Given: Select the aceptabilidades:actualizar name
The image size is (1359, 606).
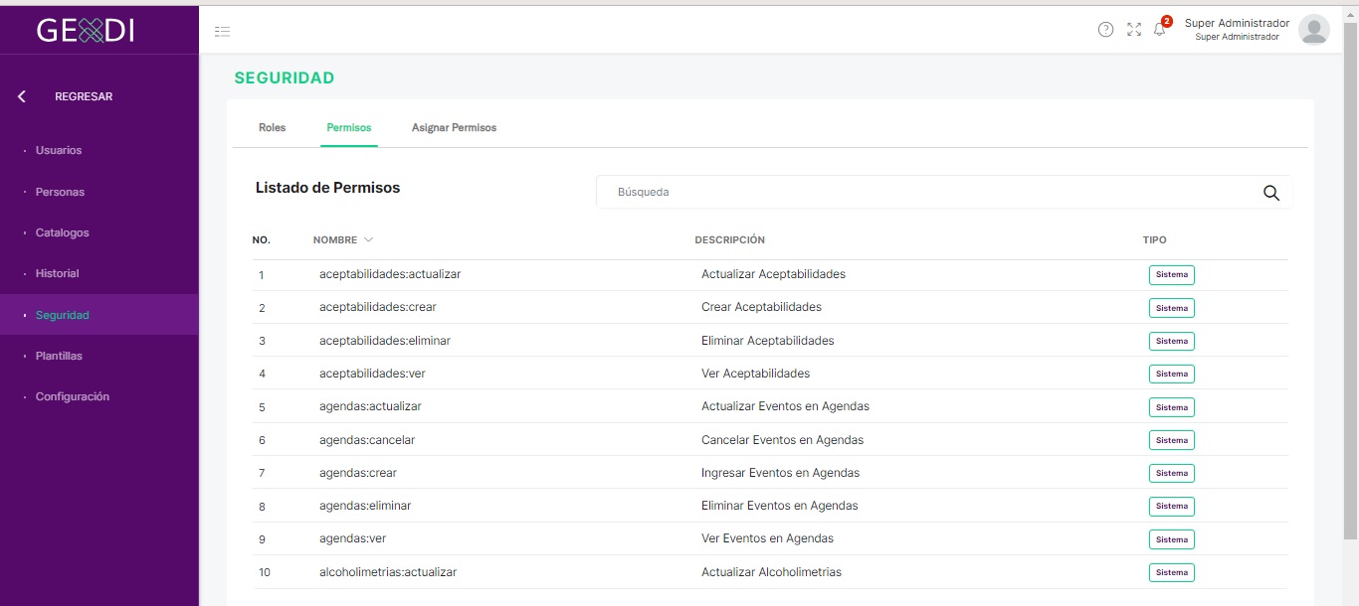Looking at the screenshot, I should coord(390,274).
